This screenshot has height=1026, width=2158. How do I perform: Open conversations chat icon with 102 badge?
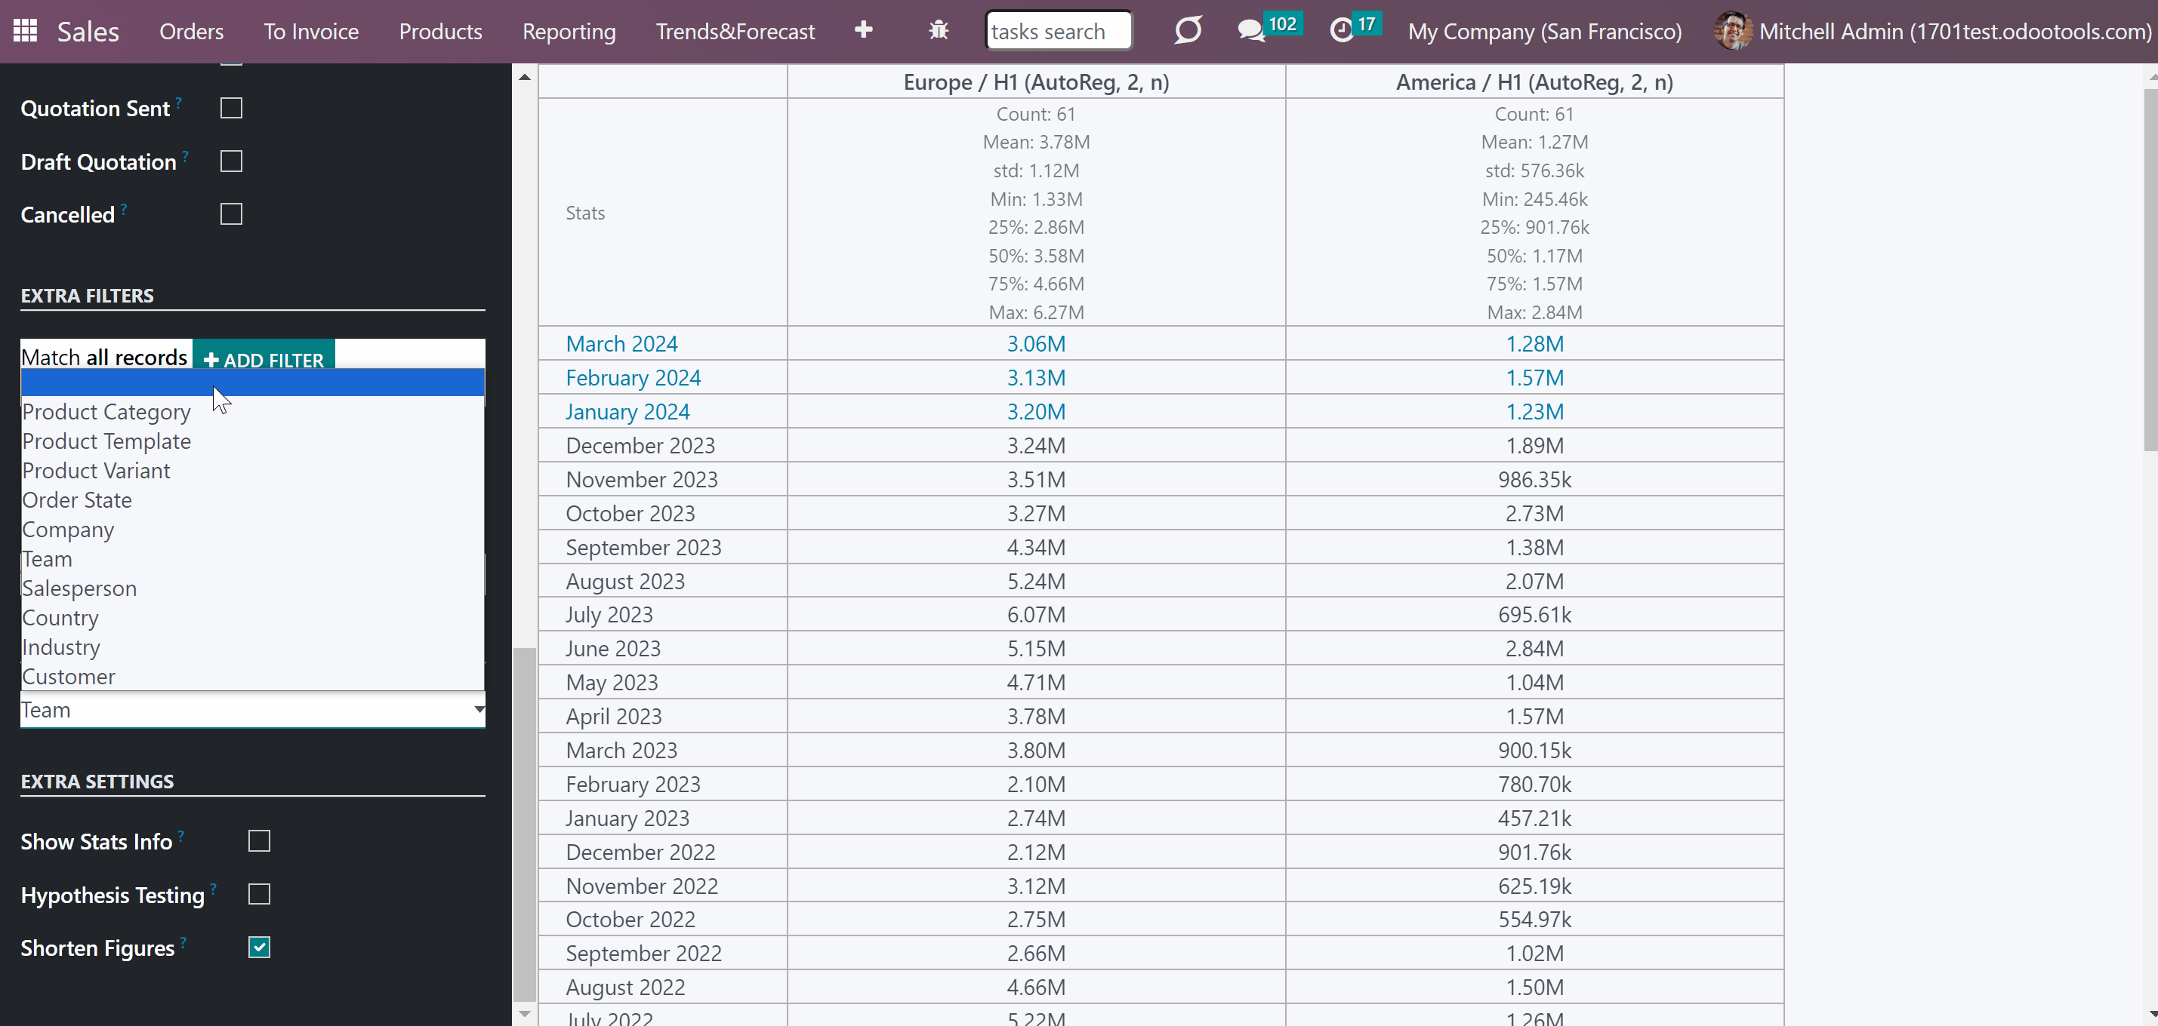[1250, 31]
